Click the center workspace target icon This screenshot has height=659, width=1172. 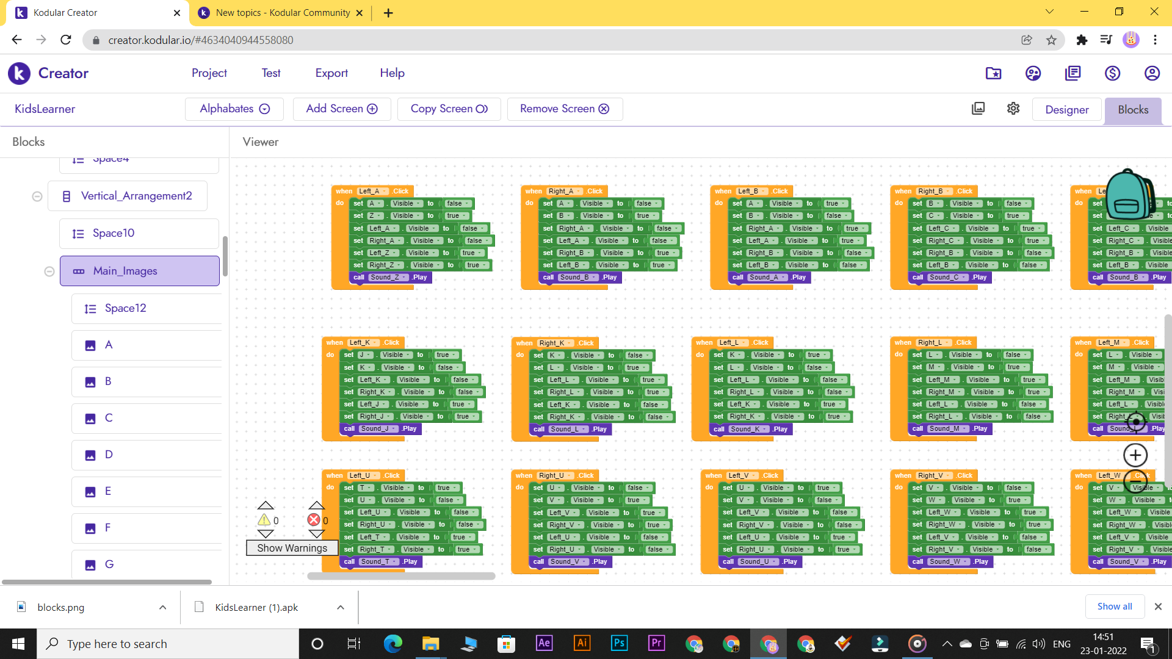[1135, 422]
